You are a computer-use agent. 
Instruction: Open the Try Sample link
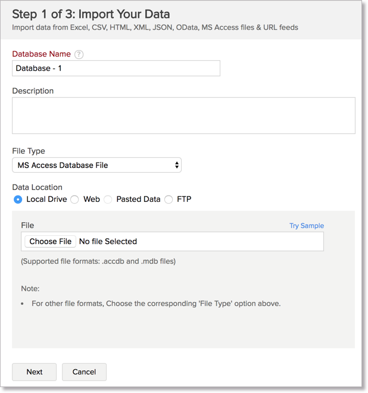coord(307,226)
